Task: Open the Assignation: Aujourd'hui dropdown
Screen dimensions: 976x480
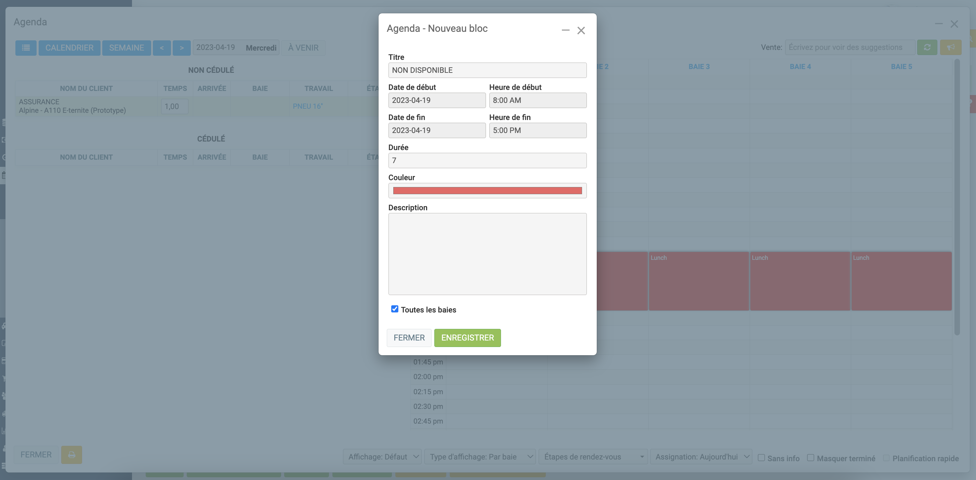Action: (x=701, y=457)
